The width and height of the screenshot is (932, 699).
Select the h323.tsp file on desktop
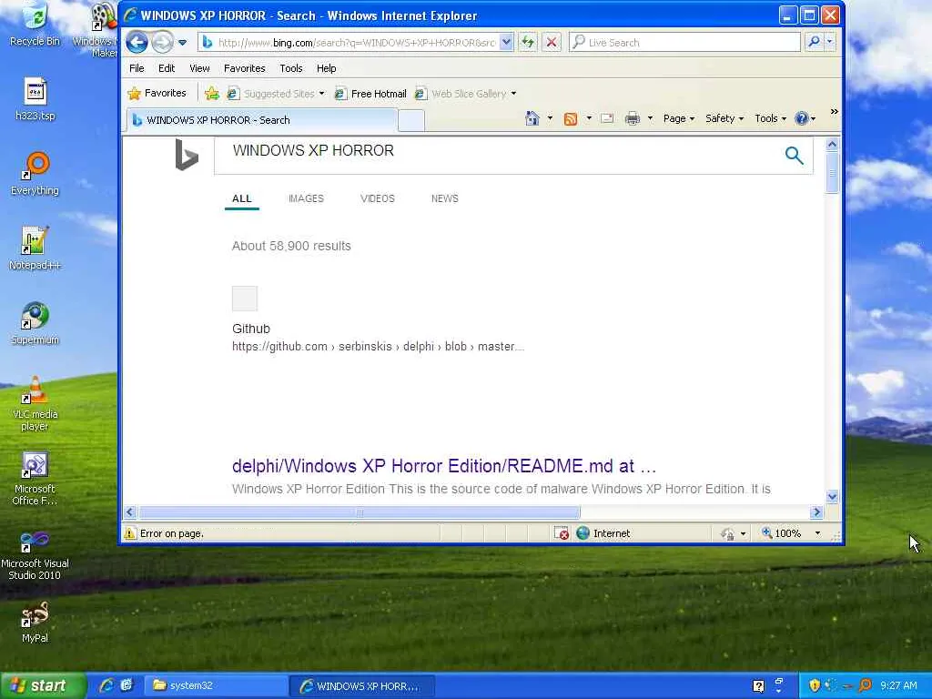coord(35,99)
